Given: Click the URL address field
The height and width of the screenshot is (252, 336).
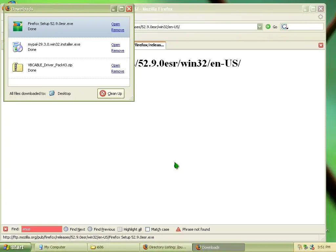Looking at the screenshot, I should 195,27.
